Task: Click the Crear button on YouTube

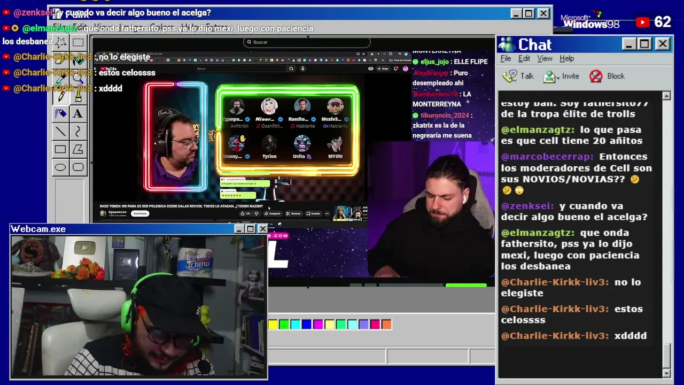Action: (x=383, y=68)
